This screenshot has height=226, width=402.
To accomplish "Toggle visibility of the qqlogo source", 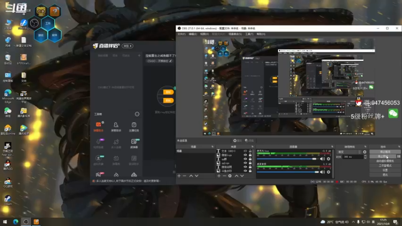I will [245, 163].
